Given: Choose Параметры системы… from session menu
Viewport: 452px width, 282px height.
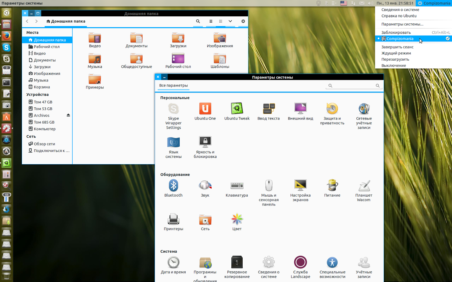Looking at the screenshot, I should click(x=414, y=24).
